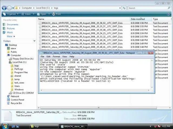The image size is (173, 129).
Task: Select Network in folder tree
Action: (15, 96)
